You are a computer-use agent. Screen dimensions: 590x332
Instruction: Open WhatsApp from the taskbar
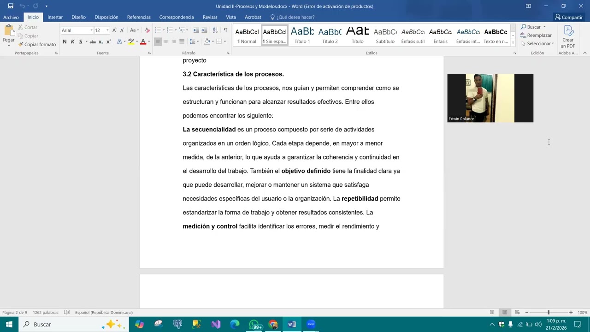254,324
